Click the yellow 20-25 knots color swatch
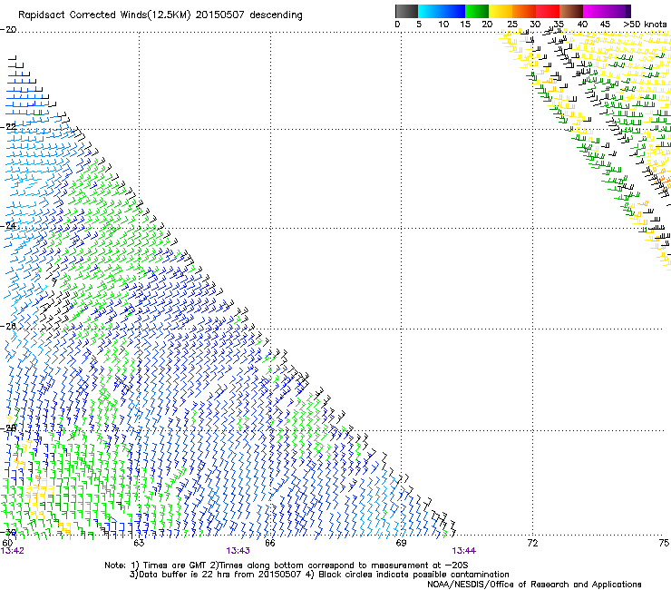671x590 pixels. (501, 11)
